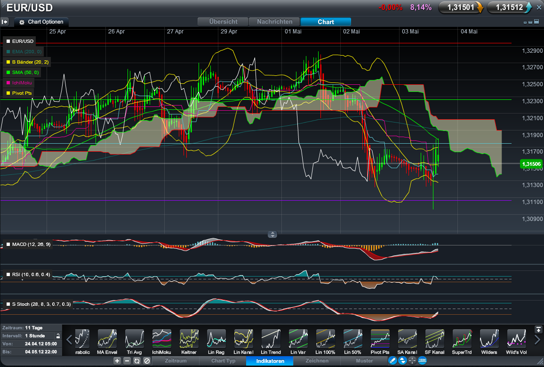Open the Chart Optionen settings menu
544x367 pixels.
coord(41,22)
